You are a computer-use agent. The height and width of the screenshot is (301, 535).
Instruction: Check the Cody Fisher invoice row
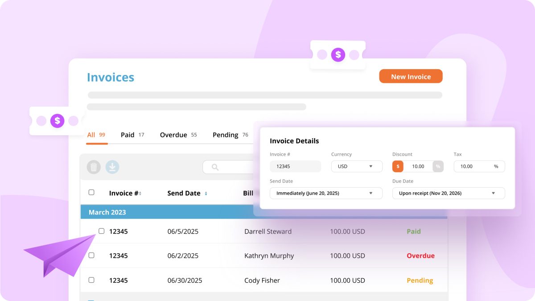tap(91, 280)
